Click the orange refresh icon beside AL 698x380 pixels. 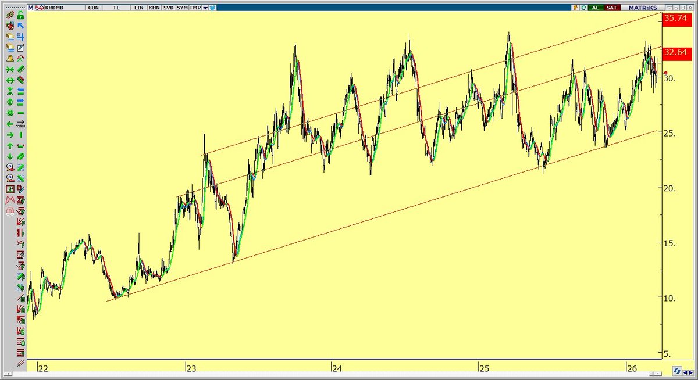[584, 8]
